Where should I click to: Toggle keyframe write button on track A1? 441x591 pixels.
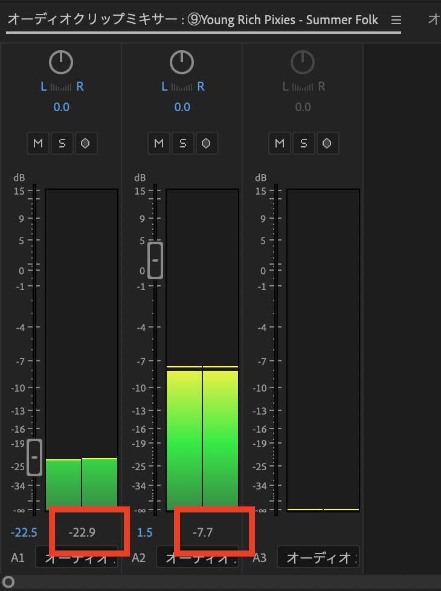click(86, 143)
